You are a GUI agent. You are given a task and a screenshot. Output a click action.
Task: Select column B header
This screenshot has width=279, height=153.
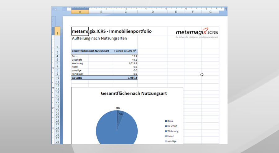(101, 12)
